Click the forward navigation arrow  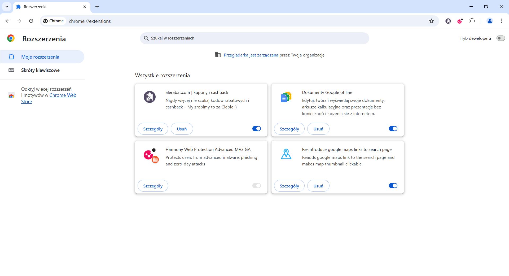(19, 21)
